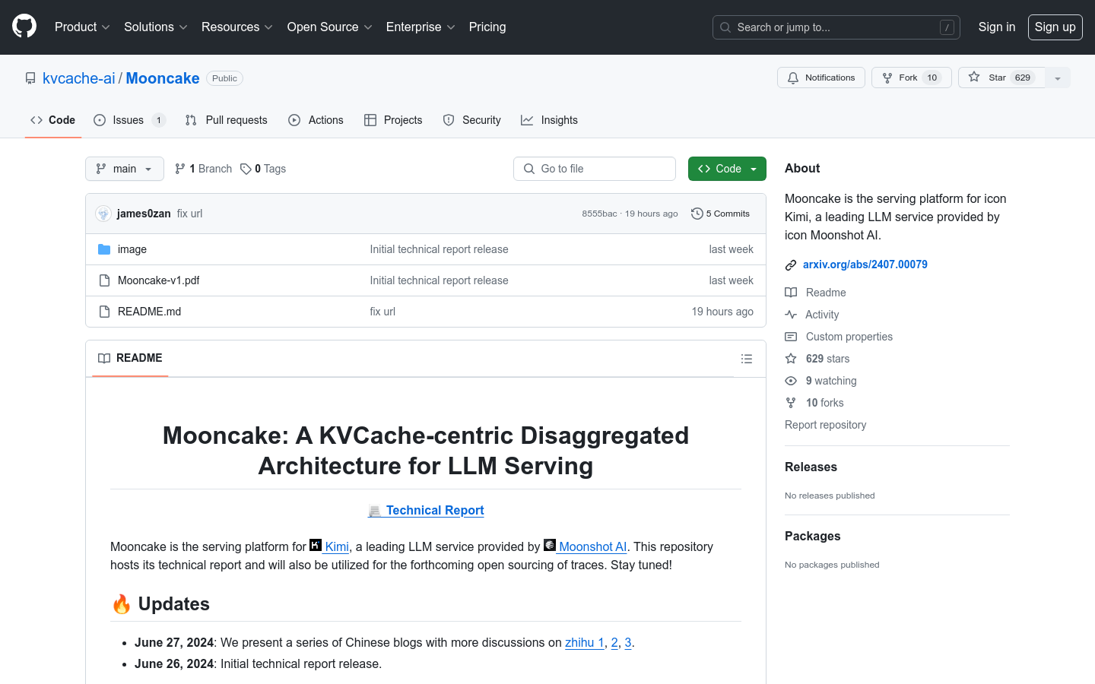Open the Packages heading link
Image resolution: width=1095 pixels, height=684 pixels.
click(812, 536)
